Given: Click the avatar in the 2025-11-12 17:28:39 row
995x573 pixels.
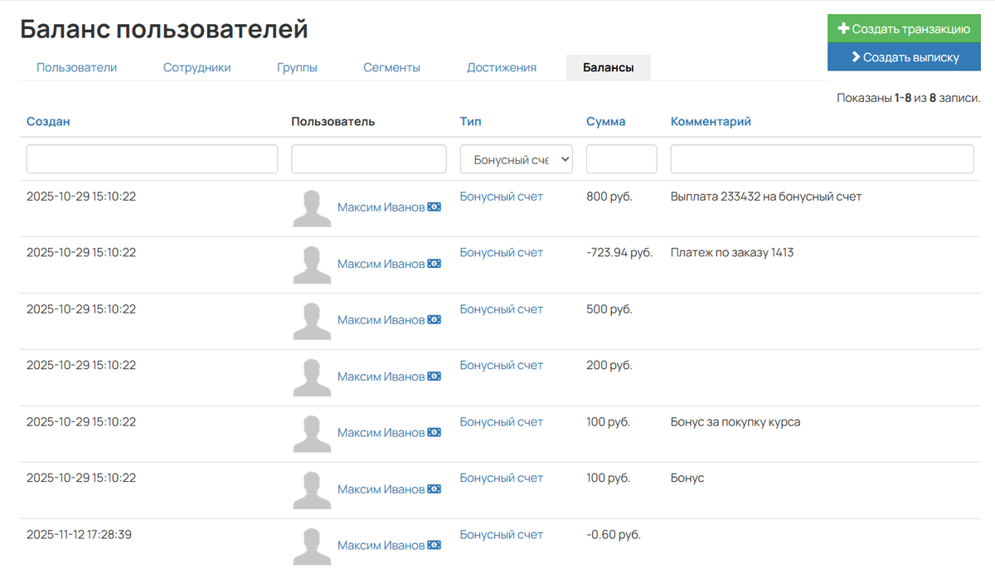Looking at the screenshot, I should pyautogui.click(x=313, y=546).
